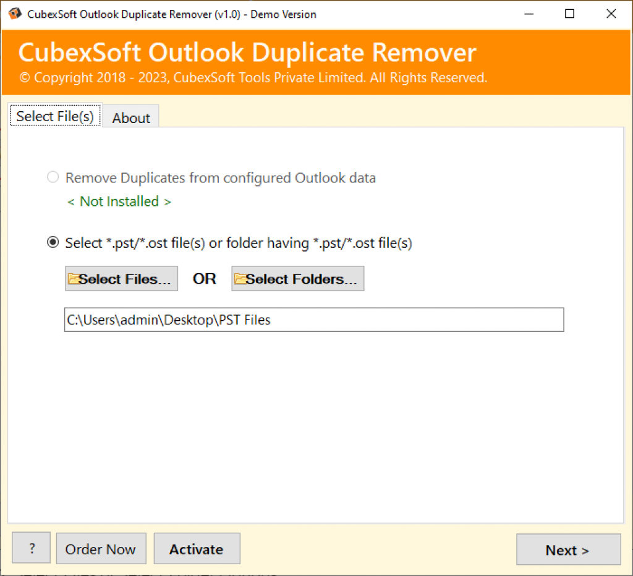633x576 pixels.
Task: Open the Select Files dialog
Action: pos(121,278)
